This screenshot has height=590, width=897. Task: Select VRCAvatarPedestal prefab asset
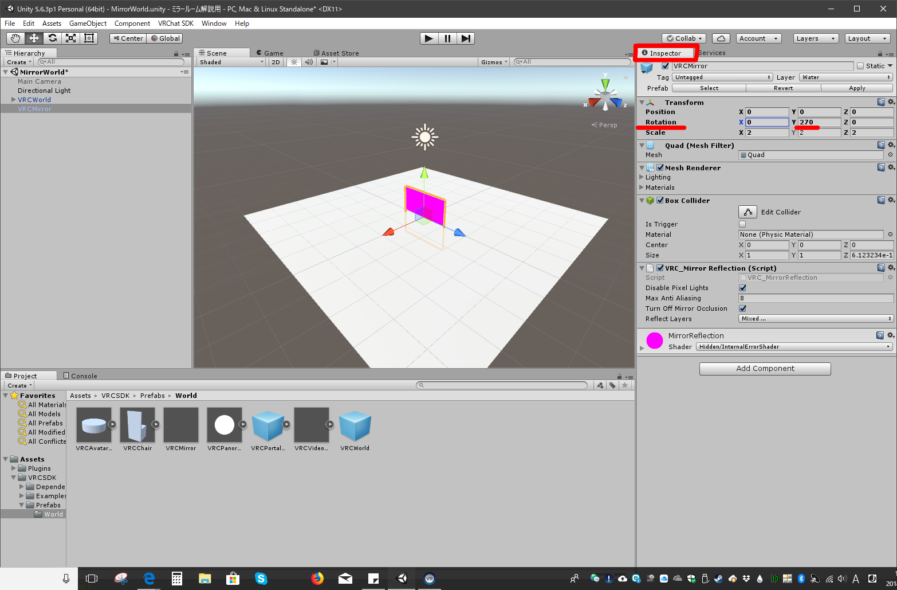pos(94,429)
